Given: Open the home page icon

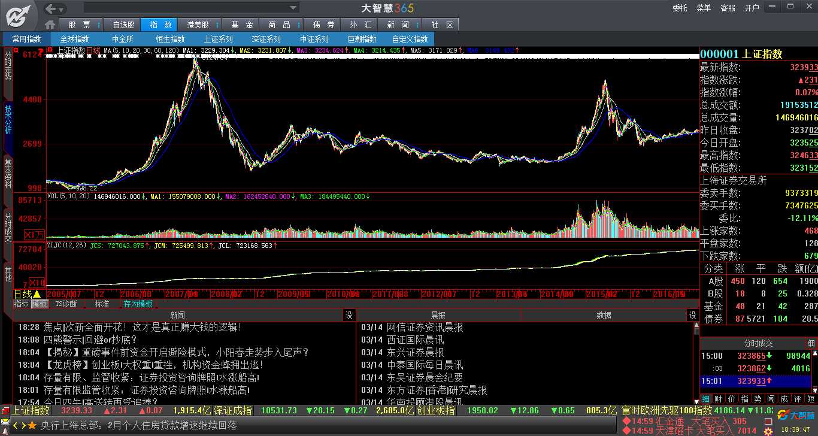Looking at the screenshot, I should pyautogui.click(x=50, y=25).
